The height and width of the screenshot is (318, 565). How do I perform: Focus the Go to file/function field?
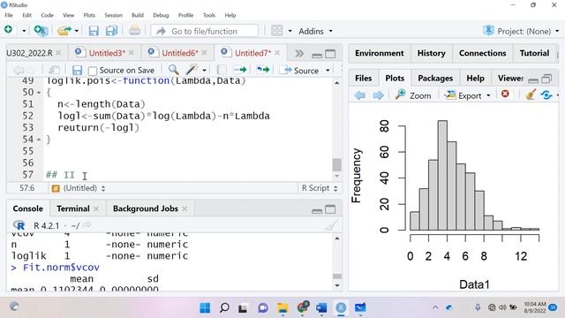(x=205, y=32)
